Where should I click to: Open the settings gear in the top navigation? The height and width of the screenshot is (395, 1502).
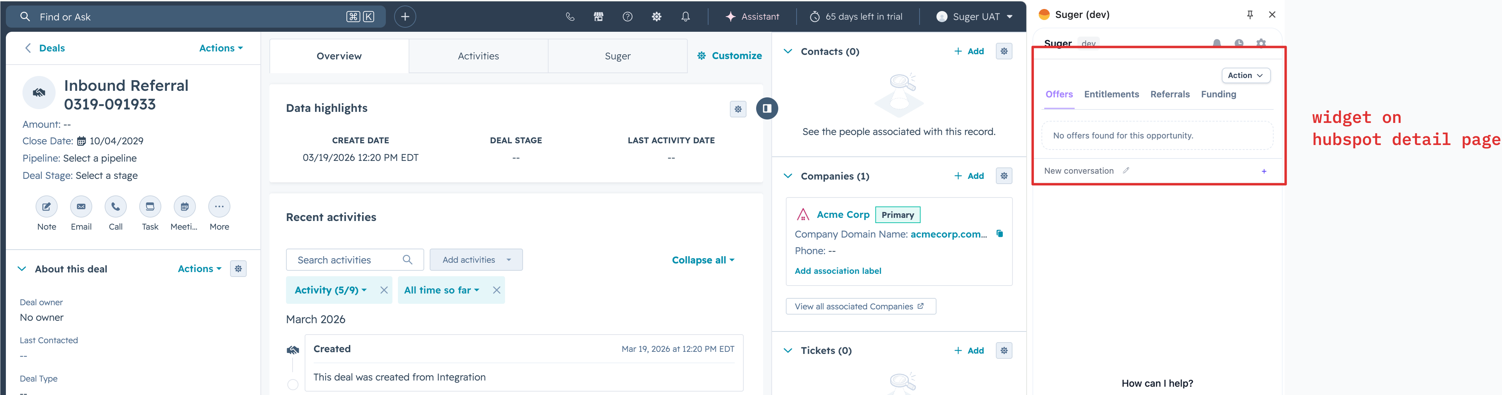point(656,16)
